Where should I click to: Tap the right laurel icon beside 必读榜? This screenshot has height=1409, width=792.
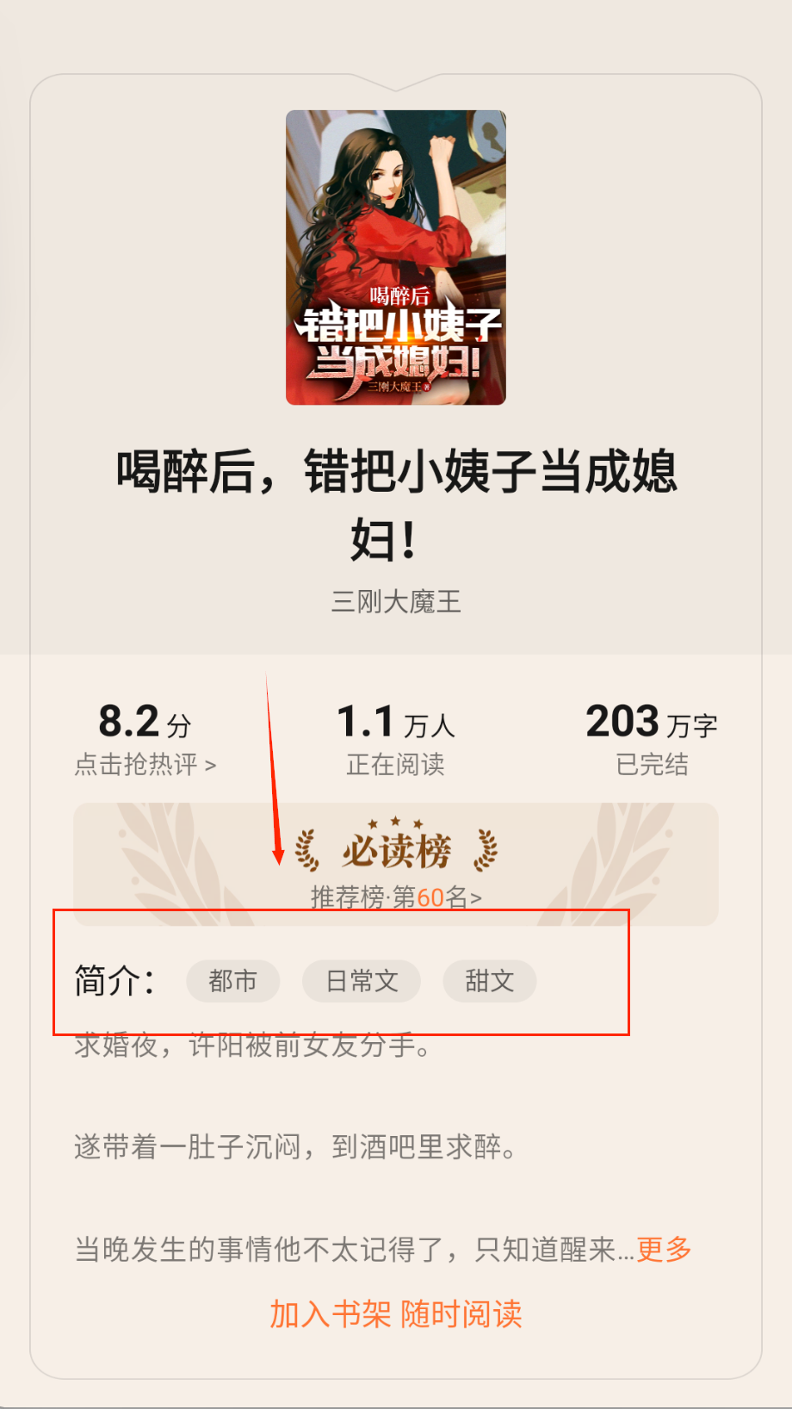point(486,851)
